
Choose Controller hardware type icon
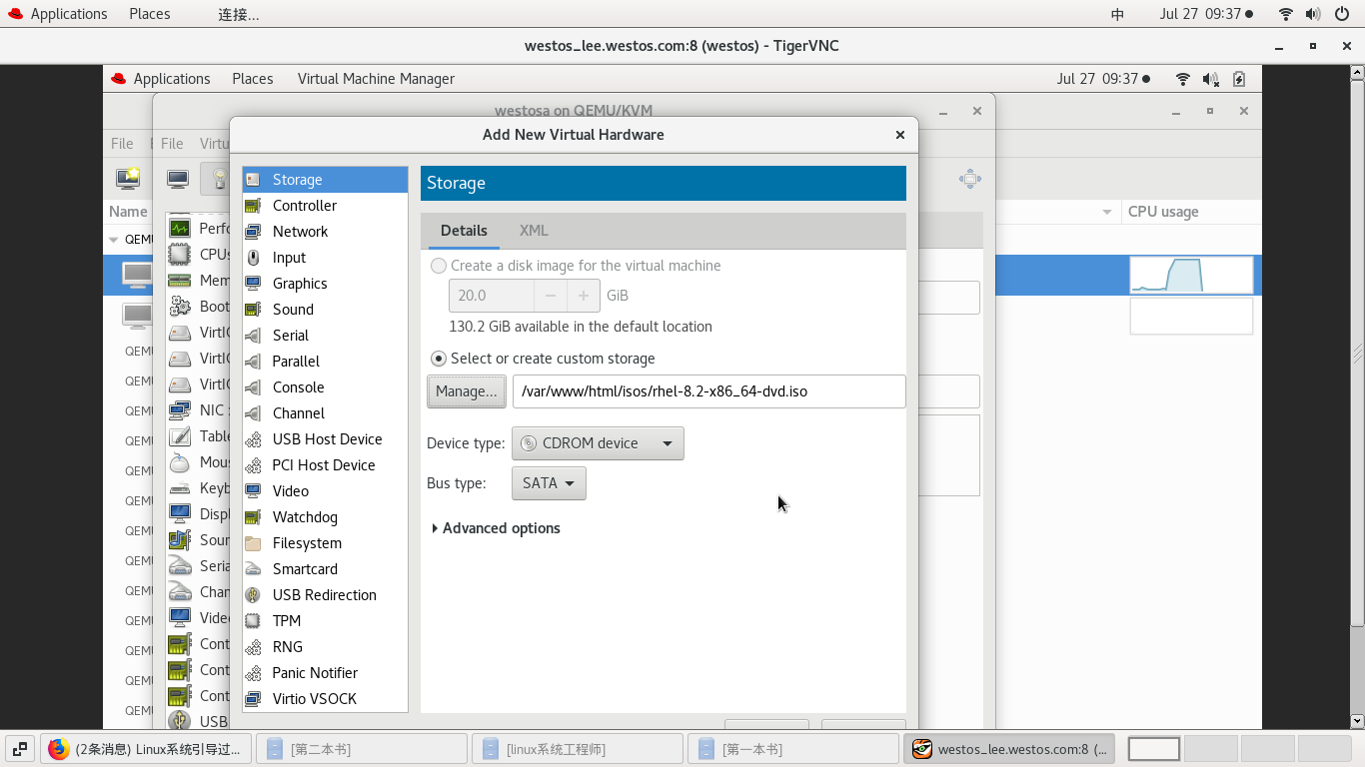pyautogui.click(x=253, y=206)
